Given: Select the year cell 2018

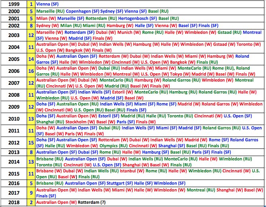Looking at the screenshot, I should pyautogui.click(x=14, y=202).
